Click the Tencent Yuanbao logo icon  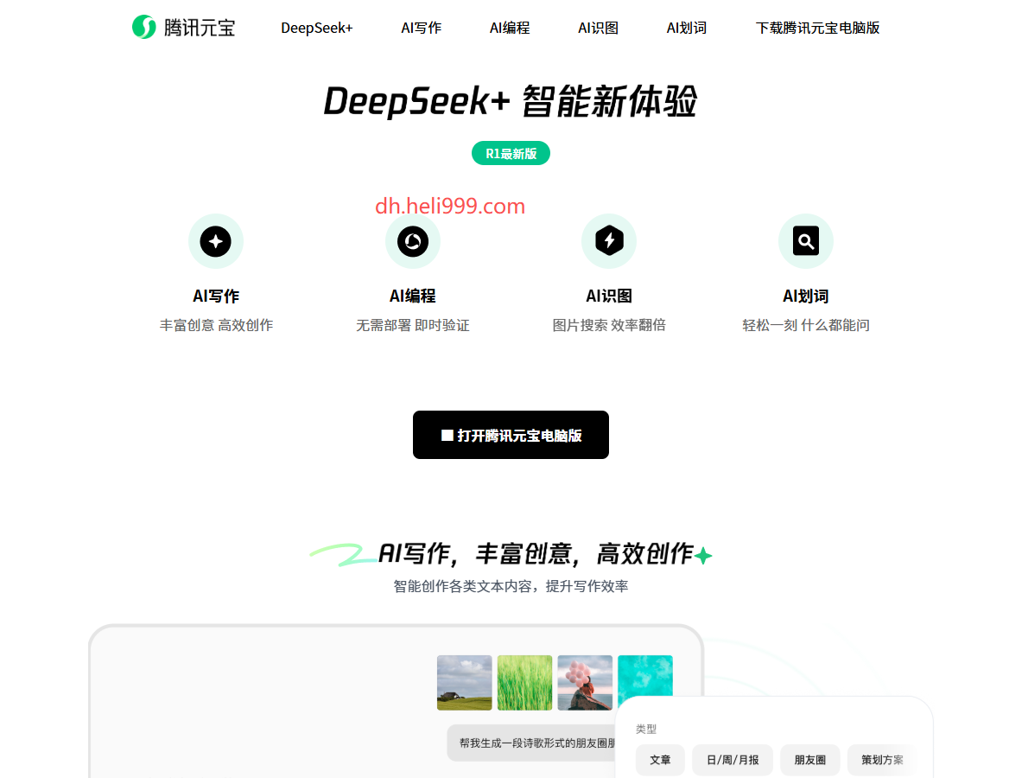pos(143,28)
